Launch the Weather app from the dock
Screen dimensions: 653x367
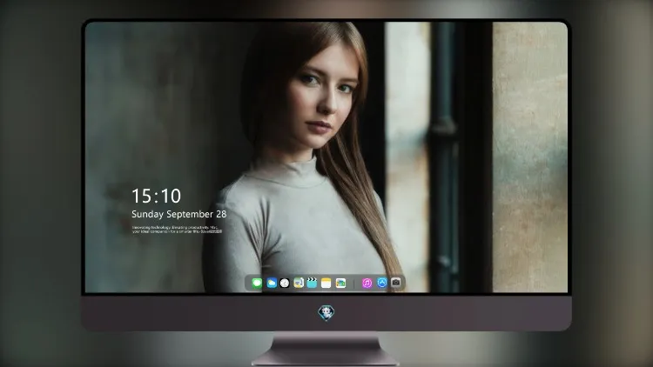pos(272,283)
